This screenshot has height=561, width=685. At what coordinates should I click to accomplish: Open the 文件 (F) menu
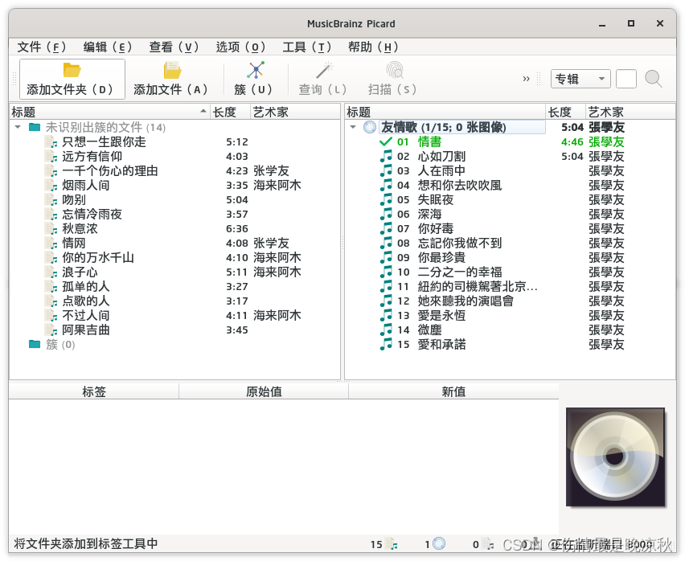tap(42, 47)
